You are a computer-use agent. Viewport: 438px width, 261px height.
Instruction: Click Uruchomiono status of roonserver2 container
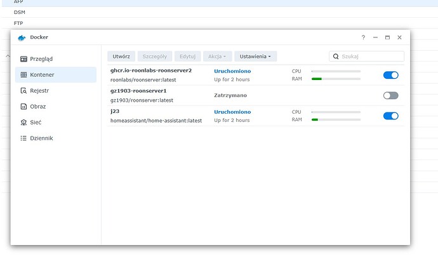(x=232, y=71)
